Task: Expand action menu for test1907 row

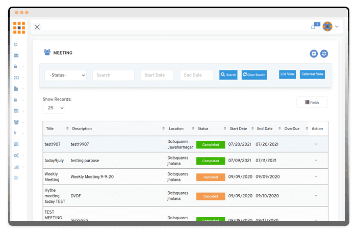Action: tap(316, 144)
